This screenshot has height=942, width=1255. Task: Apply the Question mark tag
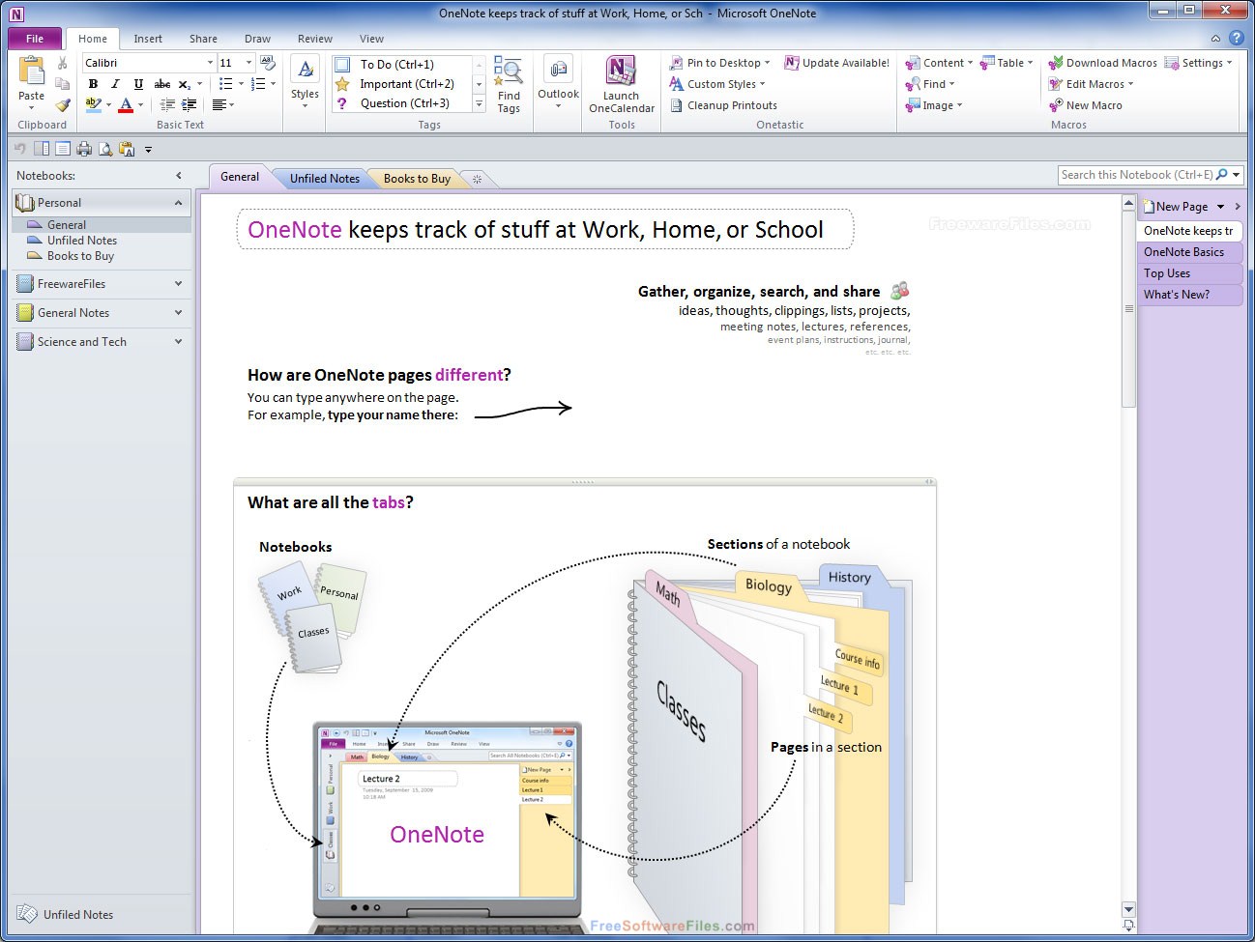click(341, 103)
